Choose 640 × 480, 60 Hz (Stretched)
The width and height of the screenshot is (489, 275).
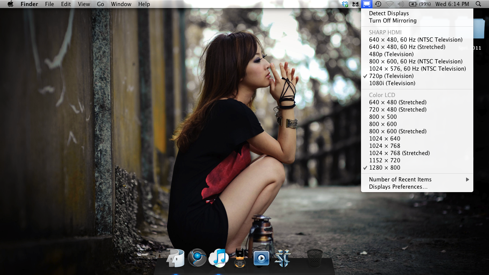pyautogui.click(x=417, y=47)
